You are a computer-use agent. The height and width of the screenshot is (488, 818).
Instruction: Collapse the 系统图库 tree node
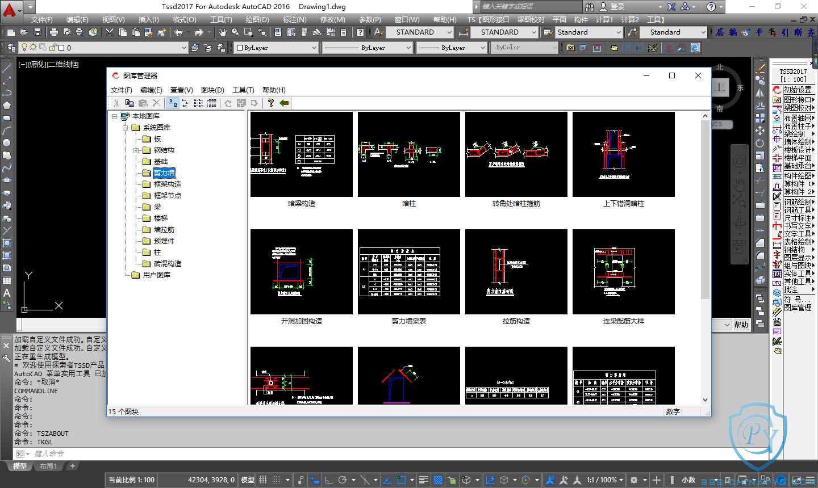pos(125,128)
